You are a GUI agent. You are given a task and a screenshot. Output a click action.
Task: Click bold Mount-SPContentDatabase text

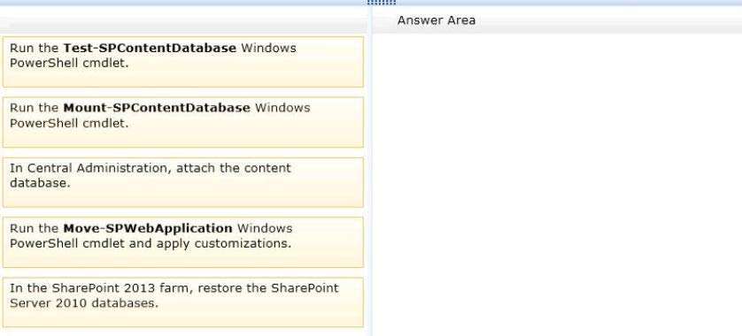pyautogui.click(x=157, y=108)
